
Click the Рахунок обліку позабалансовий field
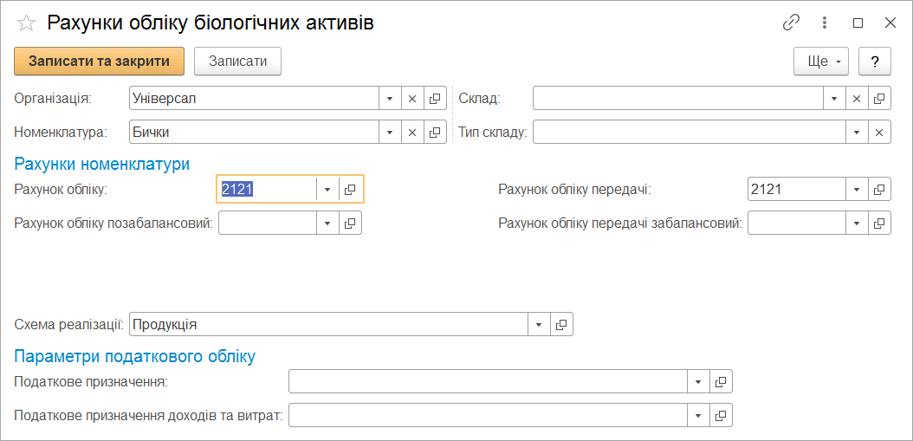[x=268, y=224]
